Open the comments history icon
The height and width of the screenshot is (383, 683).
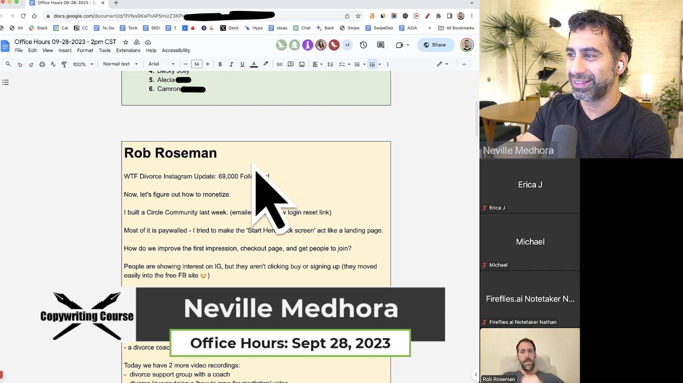380,45
